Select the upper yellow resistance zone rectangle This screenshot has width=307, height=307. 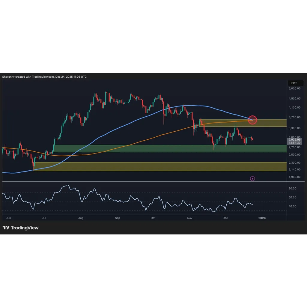click(x=243, y=123)
